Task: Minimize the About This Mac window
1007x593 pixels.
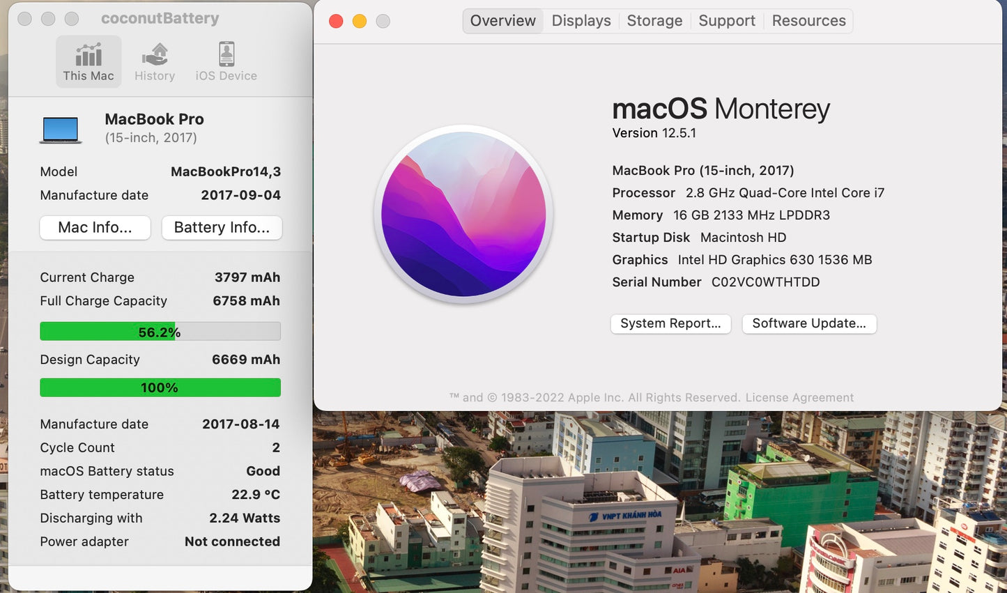Action: click(x=360, y=21)
